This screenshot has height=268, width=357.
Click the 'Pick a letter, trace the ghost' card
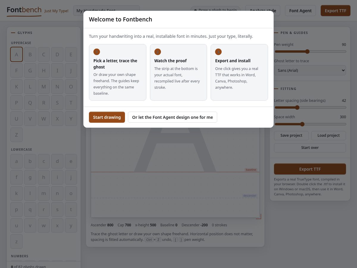point(118,72)
